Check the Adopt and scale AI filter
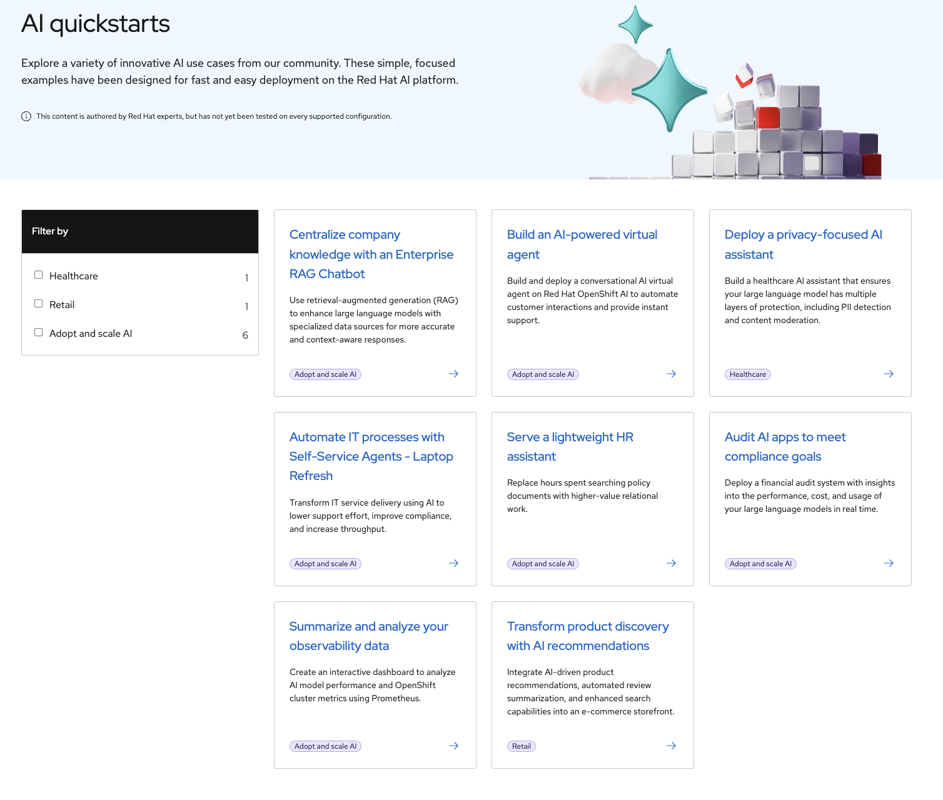The width and height of the screenshot is (943, 800). tap(39, 332)
